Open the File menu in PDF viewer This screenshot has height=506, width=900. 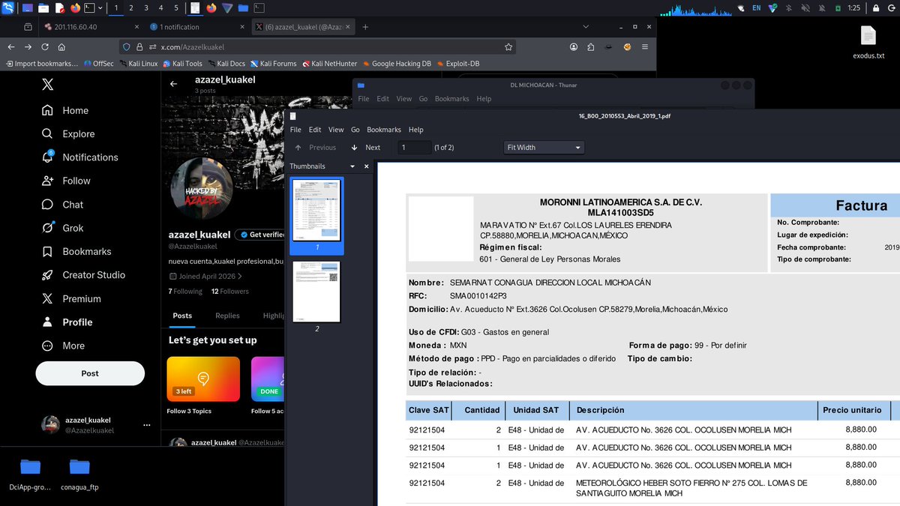click(295, 130)
